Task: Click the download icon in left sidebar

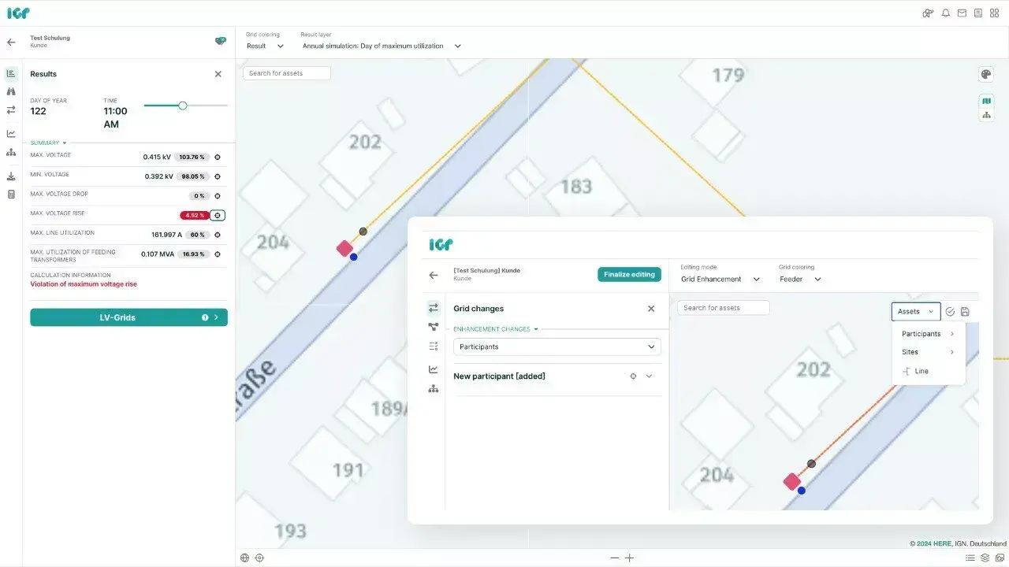Action: coord(11,176)
